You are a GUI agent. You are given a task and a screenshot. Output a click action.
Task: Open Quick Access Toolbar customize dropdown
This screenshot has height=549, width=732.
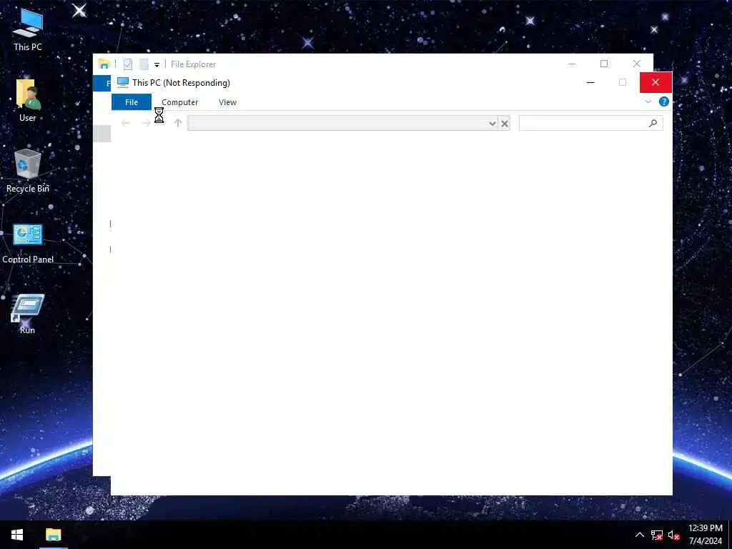[157, 64]
